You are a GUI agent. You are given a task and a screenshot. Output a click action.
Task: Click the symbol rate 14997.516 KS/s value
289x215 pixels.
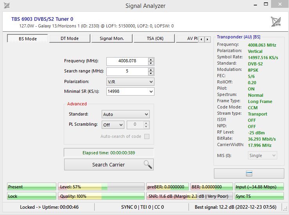coord(263,58)
